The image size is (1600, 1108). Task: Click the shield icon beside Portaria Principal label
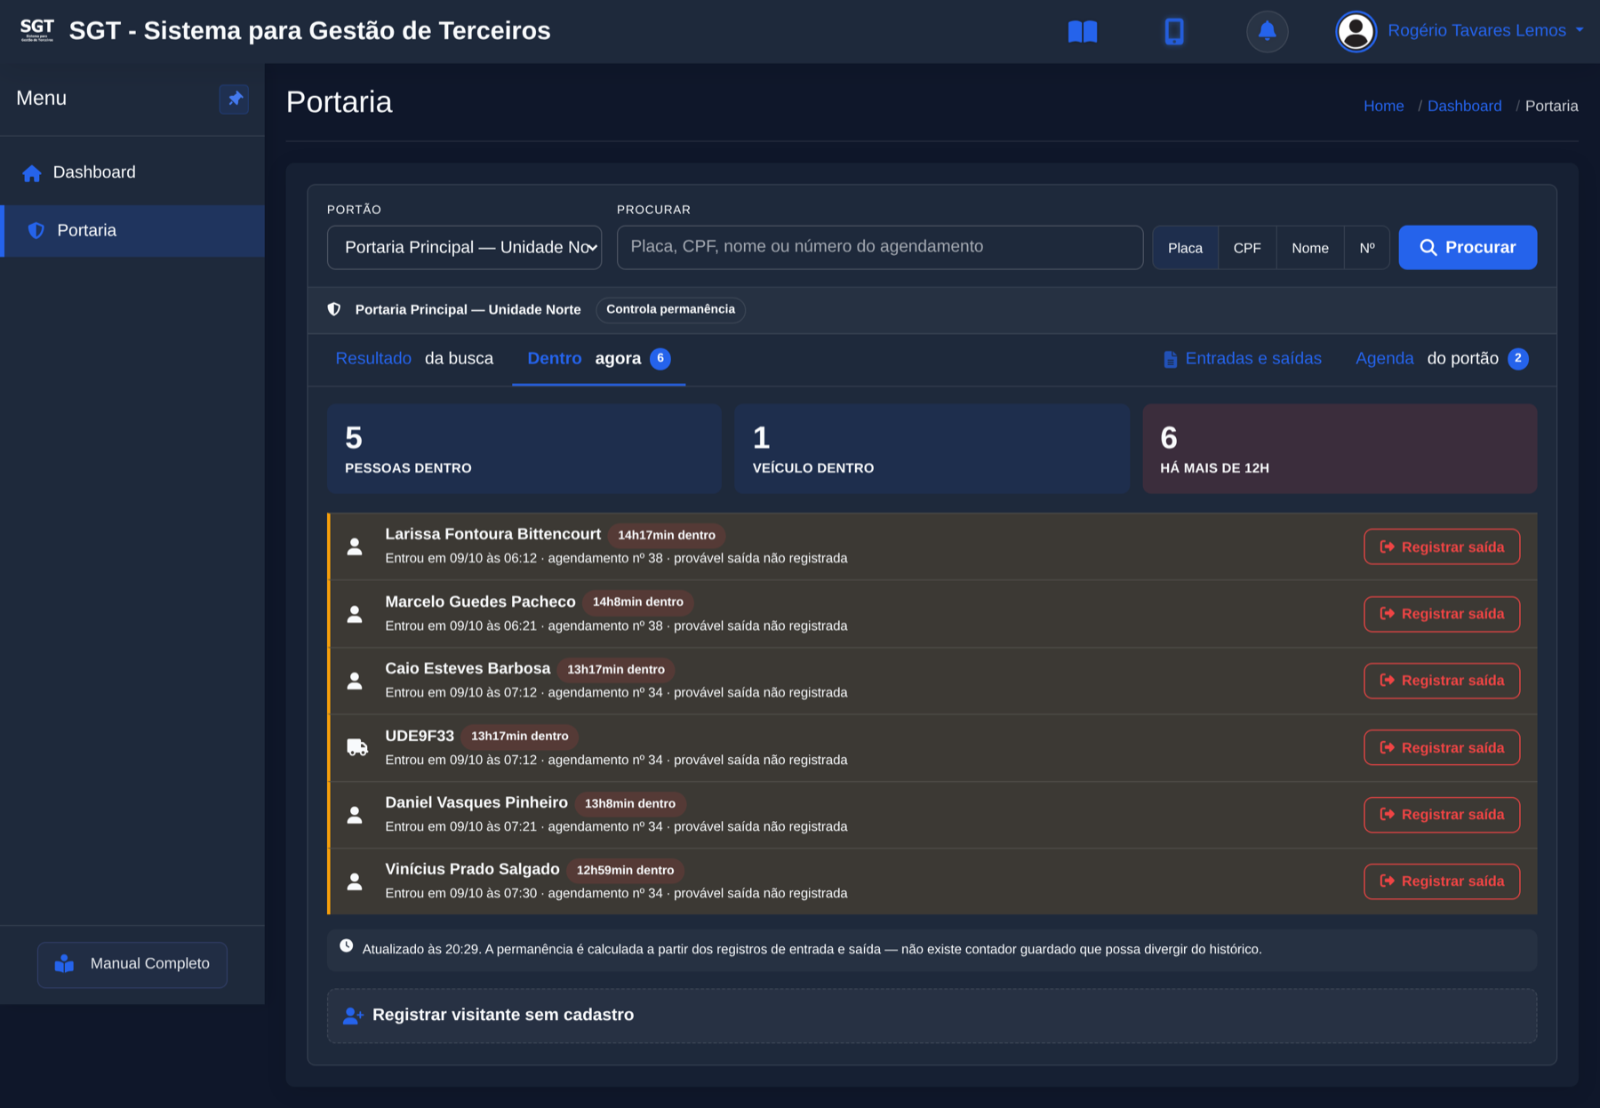pos(334,309)
